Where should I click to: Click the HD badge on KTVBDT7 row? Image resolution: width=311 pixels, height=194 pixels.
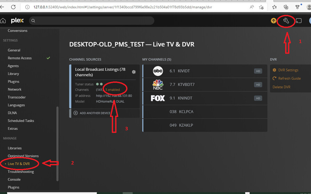tap(258, 85)
